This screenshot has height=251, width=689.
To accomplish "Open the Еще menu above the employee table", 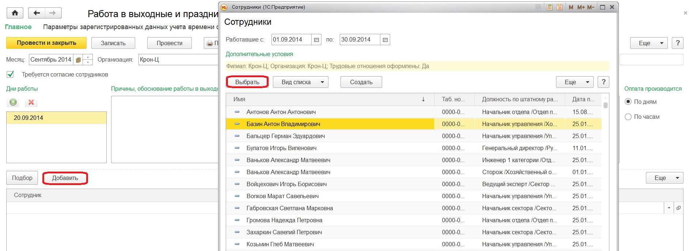I will [x=664, y=178].
